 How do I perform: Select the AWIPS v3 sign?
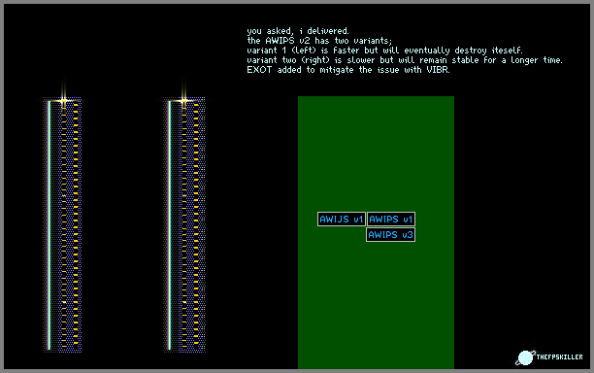pos(390,235)
